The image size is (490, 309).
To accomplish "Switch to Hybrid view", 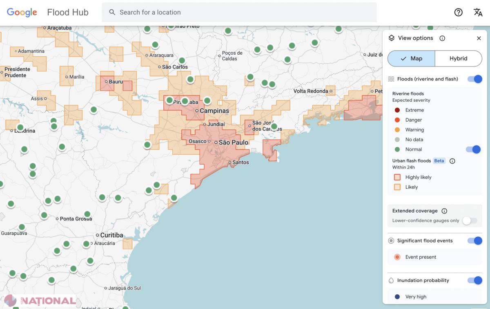I will [459, 58].
